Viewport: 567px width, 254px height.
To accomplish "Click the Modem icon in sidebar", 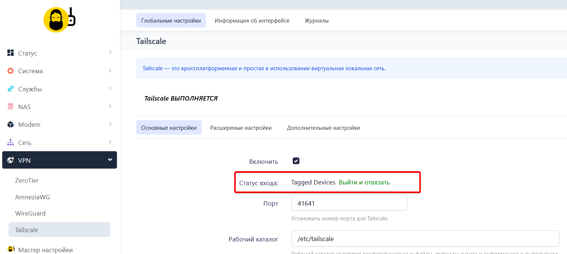I will [10, 124].
